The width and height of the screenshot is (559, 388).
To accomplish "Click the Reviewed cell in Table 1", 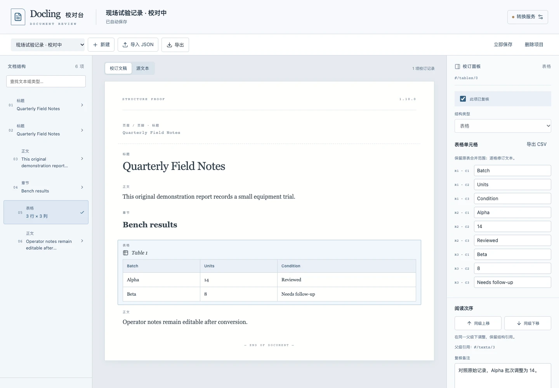I will (346, 280).
